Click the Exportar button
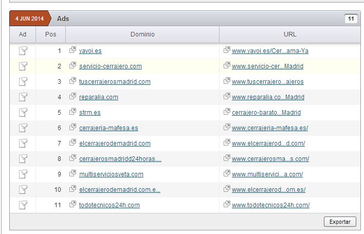 pyautogui.click(x=340, y=222)
